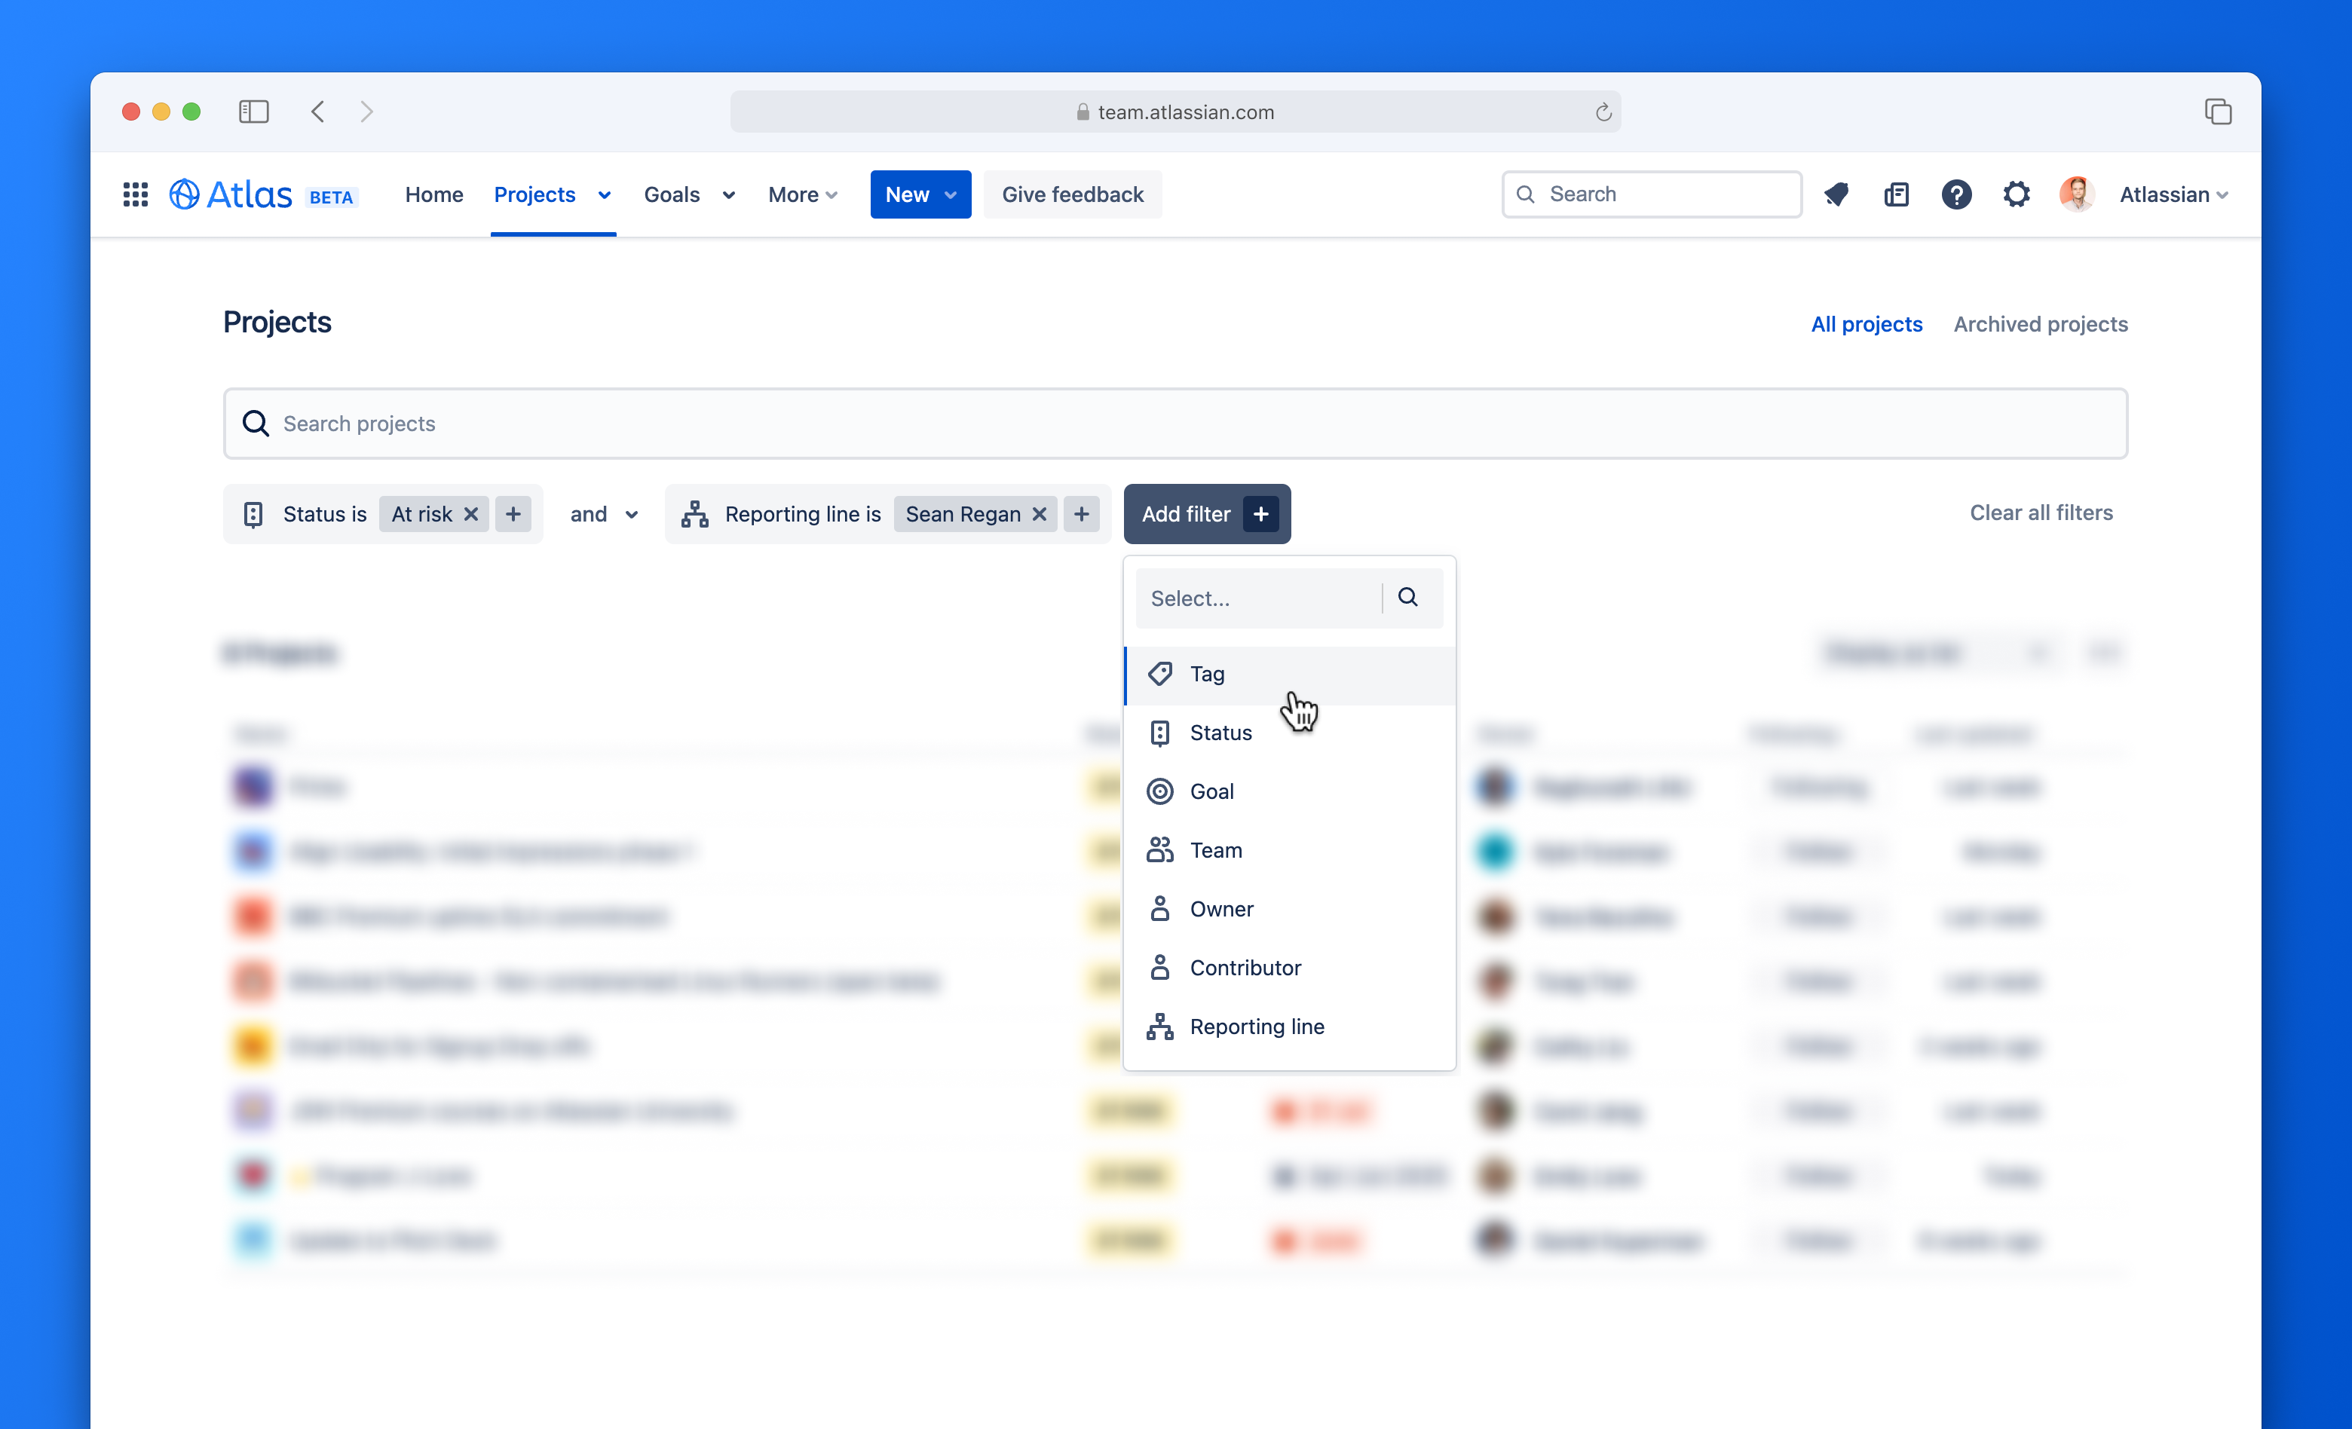The width and height of the screenshot is (2352, 1429).
Task: Open the app switcher grid icon
Action: tap(135, 194)
